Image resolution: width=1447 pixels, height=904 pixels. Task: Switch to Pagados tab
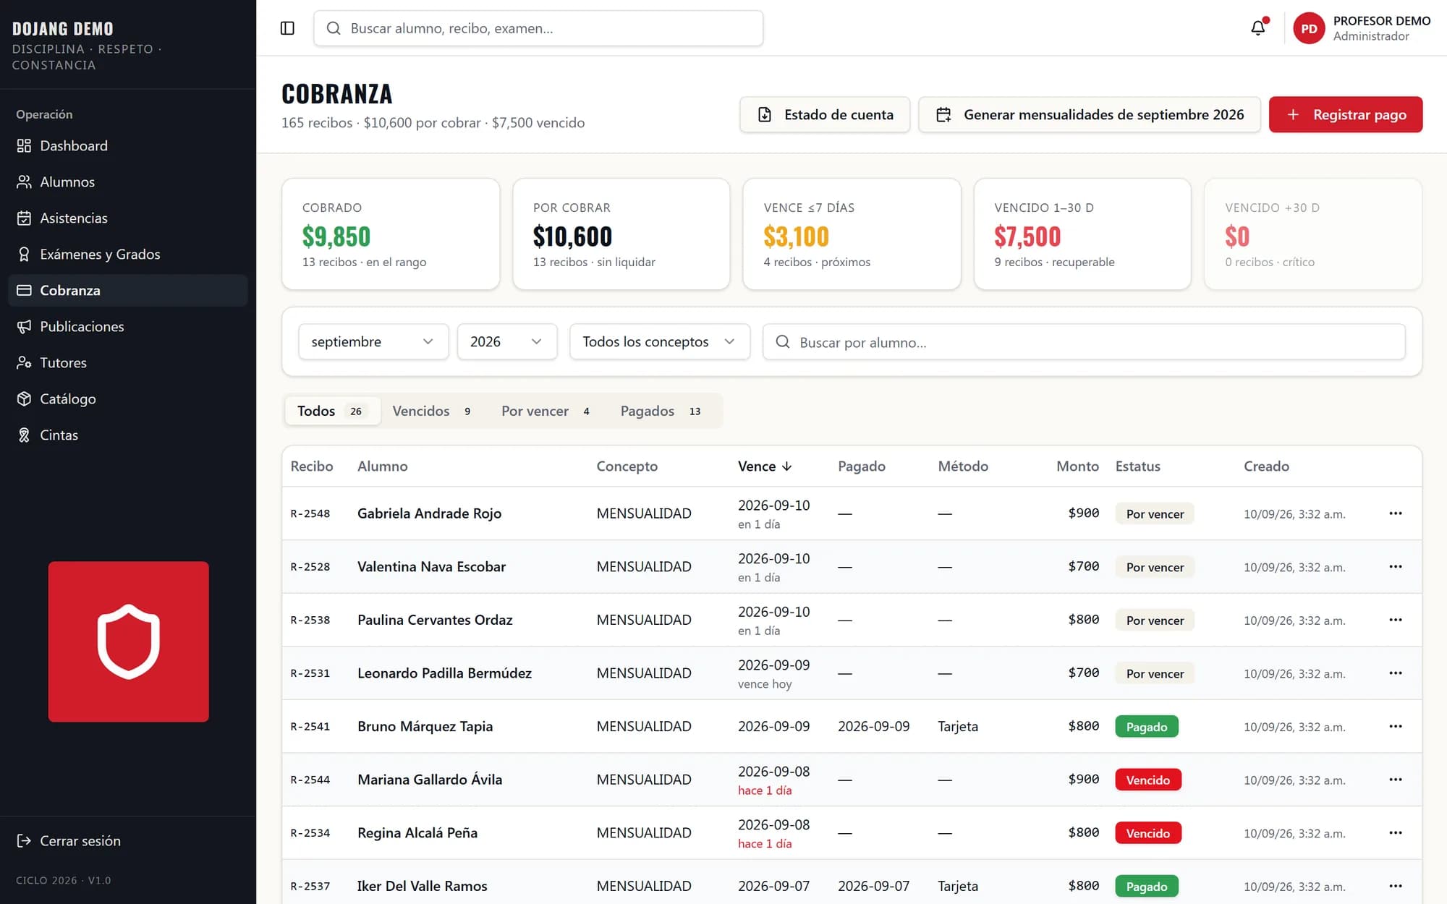[x=661, y=411]
